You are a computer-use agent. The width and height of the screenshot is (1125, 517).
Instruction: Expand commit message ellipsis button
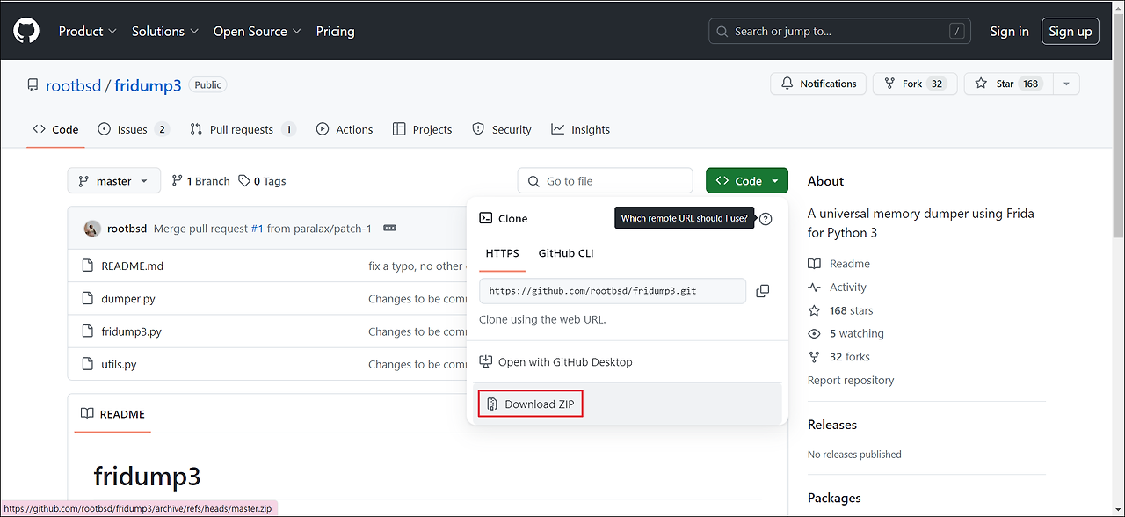coord(389,229)
